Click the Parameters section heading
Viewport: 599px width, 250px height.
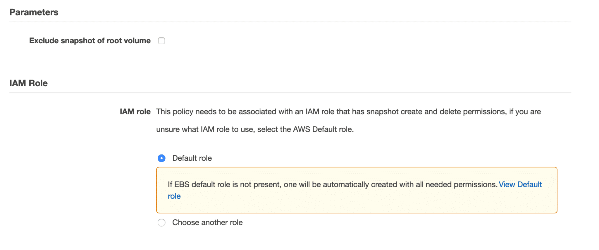coord(34,12)
